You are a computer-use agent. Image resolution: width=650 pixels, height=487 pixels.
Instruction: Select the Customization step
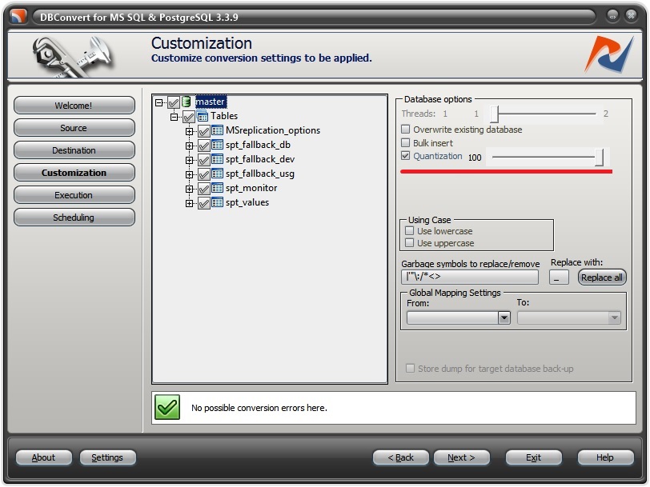[74, 172]
